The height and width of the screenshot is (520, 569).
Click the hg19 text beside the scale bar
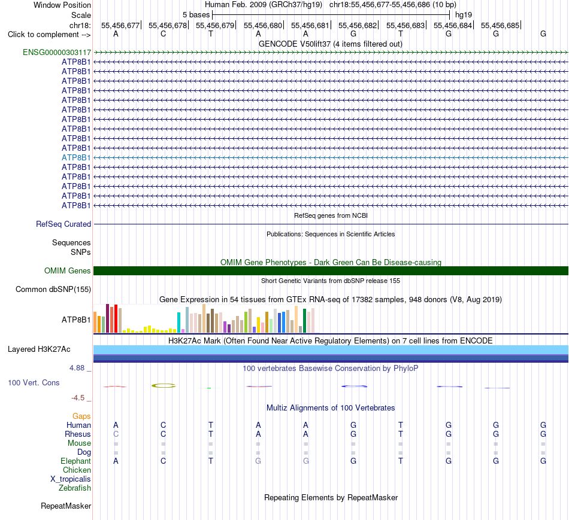464,15
